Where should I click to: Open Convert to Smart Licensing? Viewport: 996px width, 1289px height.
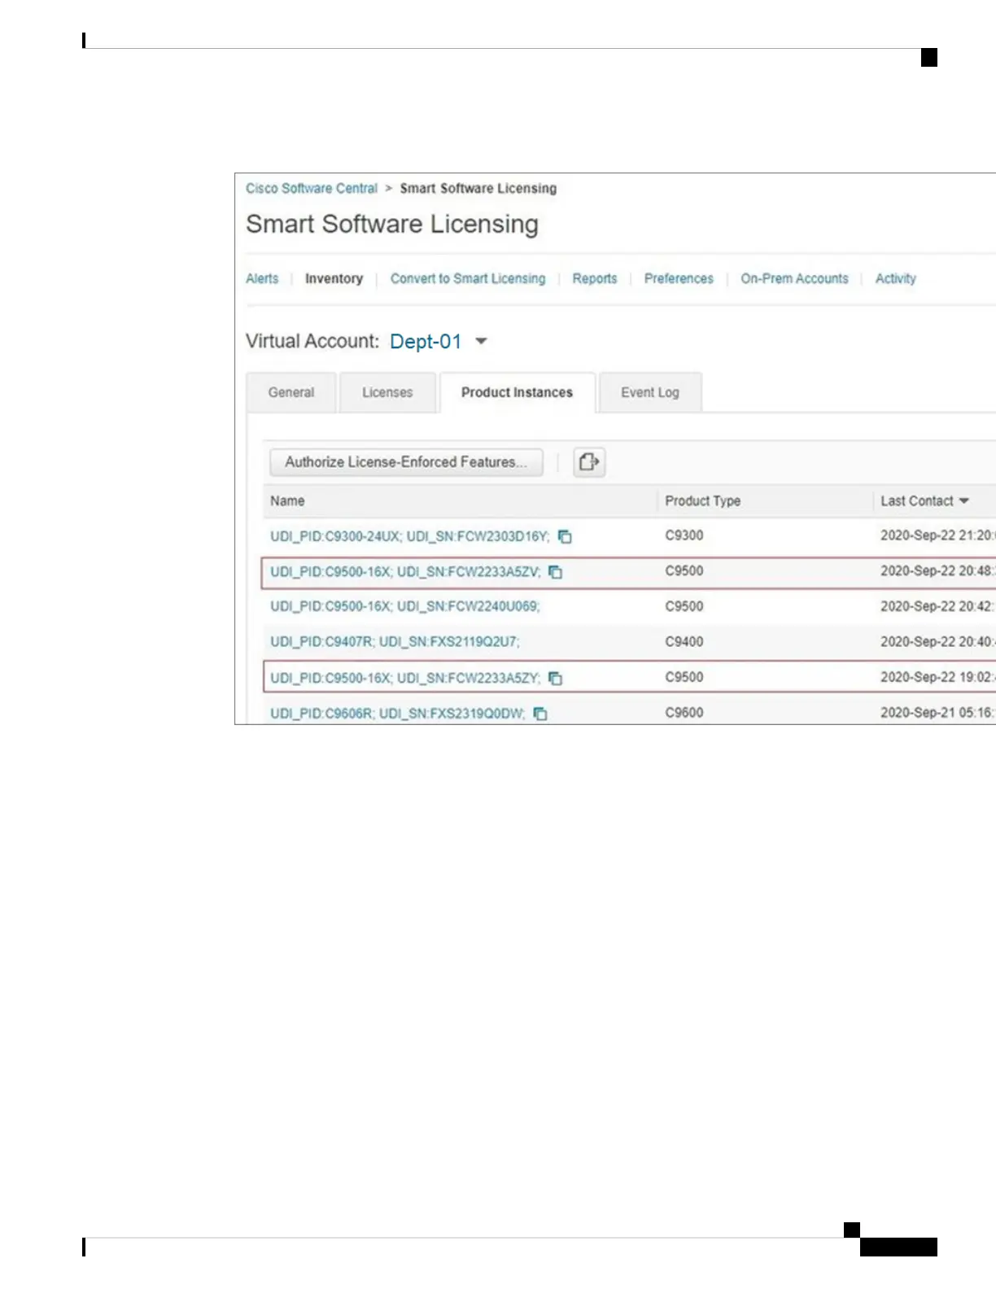[x=468, y=278]
